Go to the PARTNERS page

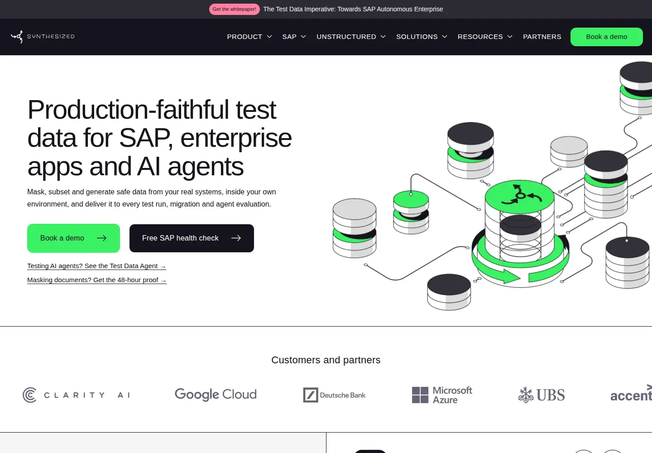(542, 37)
